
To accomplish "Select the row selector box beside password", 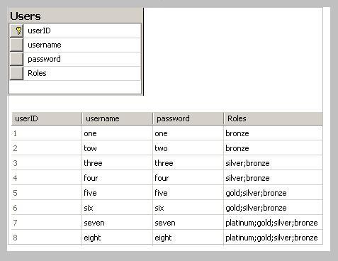I will click(x=17, y=59).
